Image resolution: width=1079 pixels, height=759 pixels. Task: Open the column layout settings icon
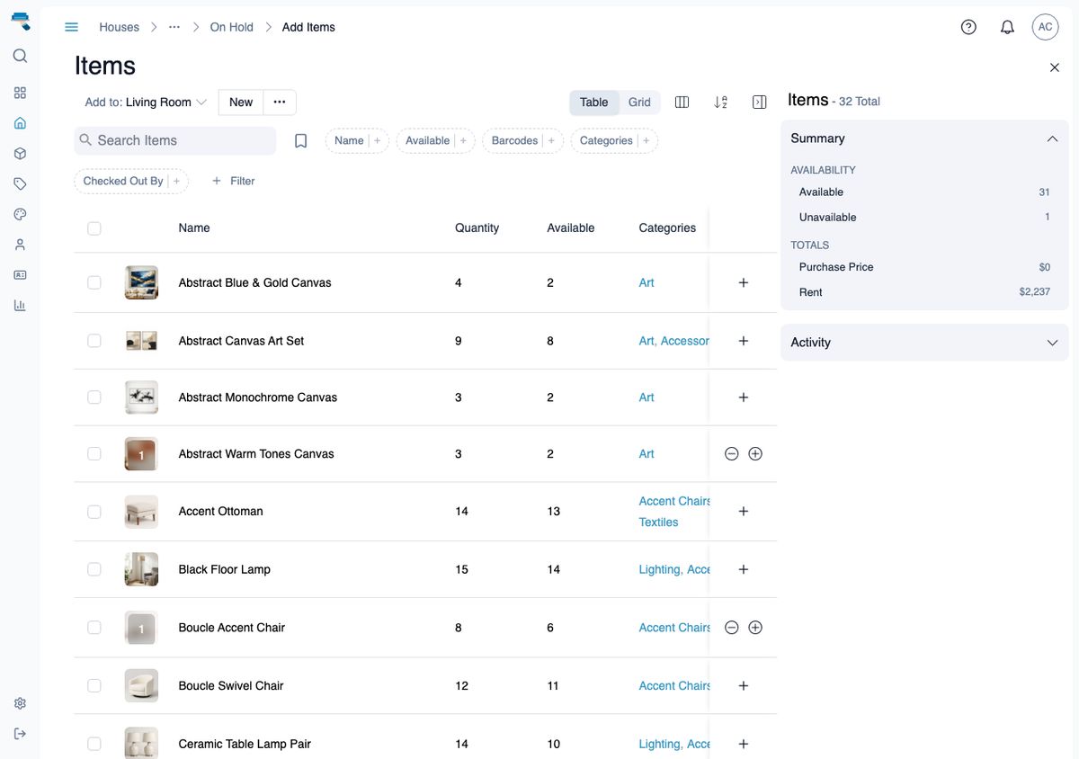tap(682, 103)
